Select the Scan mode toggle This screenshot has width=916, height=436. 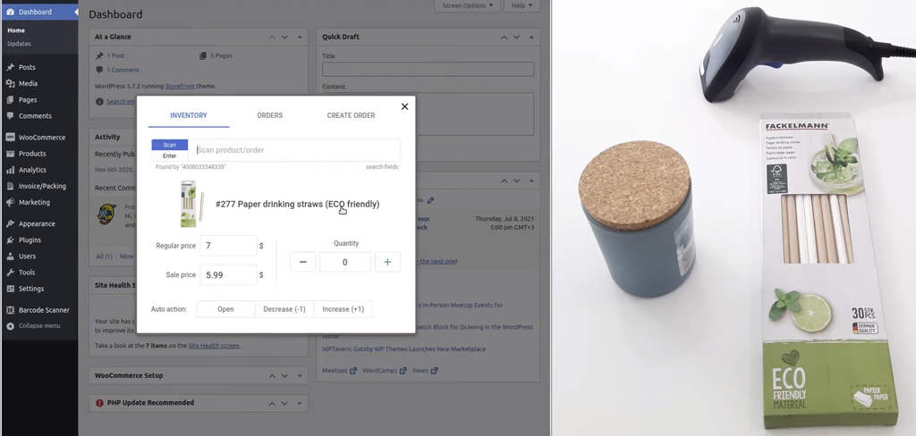[169, 145]
